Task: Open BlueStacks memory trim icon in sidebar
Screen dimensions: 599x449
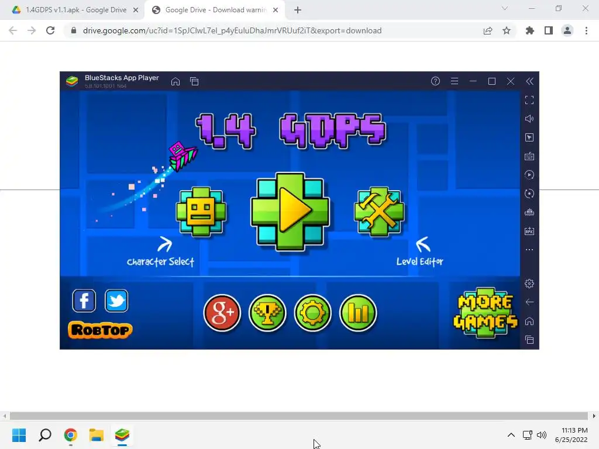Action: tap(529, 212)
